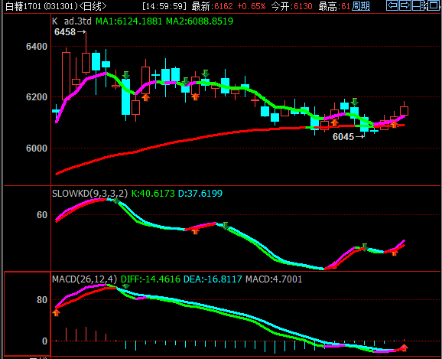Click the 6400 price axis label
Viewport: 442px width, 359px height.
37,47
